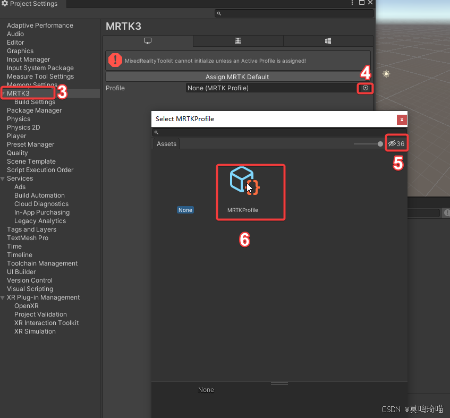
Task: Open OpenXR settings
Action: point(27,306)
